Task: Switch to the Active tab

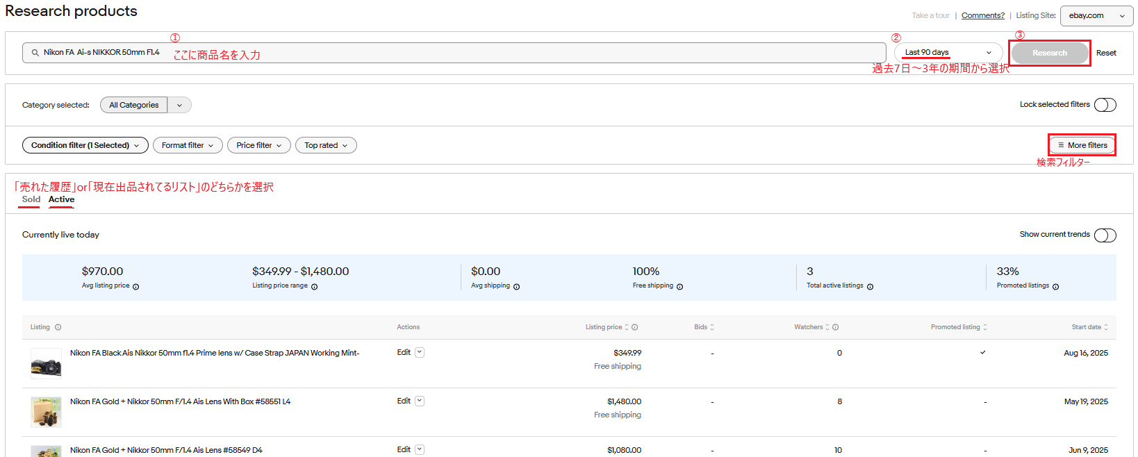Action: point(62,199)
